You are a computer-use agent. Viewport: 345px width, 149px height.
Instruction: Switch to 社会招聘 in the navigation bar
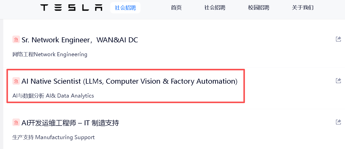(x=215, y=8)
